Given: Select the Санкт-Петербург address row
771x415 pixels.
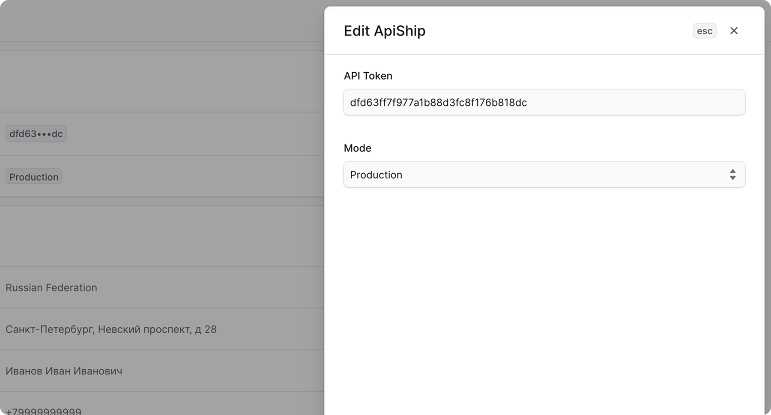Looking at the screenshot, I should (111, 329).
